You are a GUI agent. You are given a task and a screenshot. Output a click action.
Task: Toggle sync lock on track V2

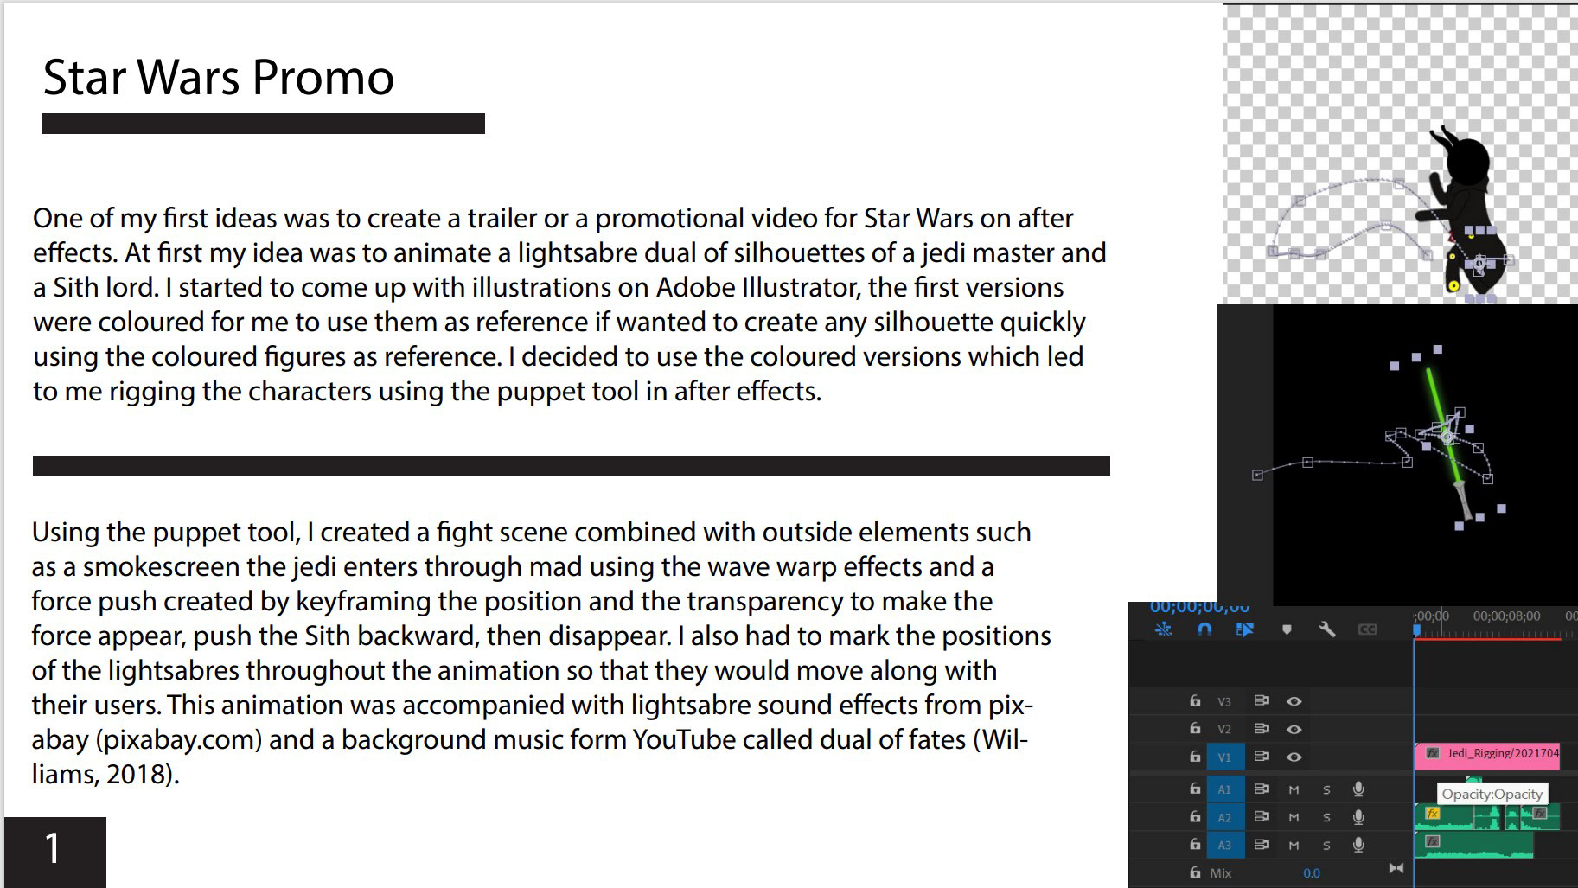[x=1262, y=729]
